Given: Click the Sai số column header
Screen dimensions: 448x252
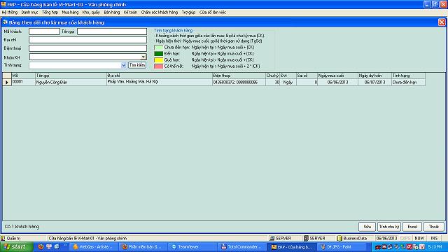Looking at the screenshot, I should 307,76.
